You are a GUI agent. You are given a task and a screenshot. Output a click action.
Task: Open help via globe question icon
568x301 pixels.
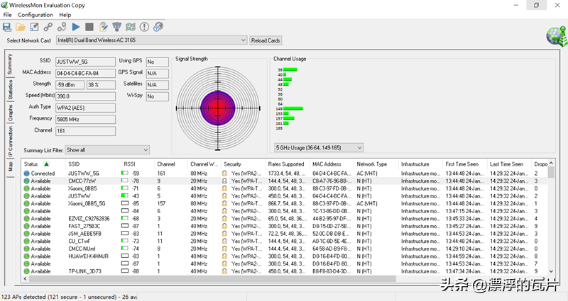click(158, 27)
